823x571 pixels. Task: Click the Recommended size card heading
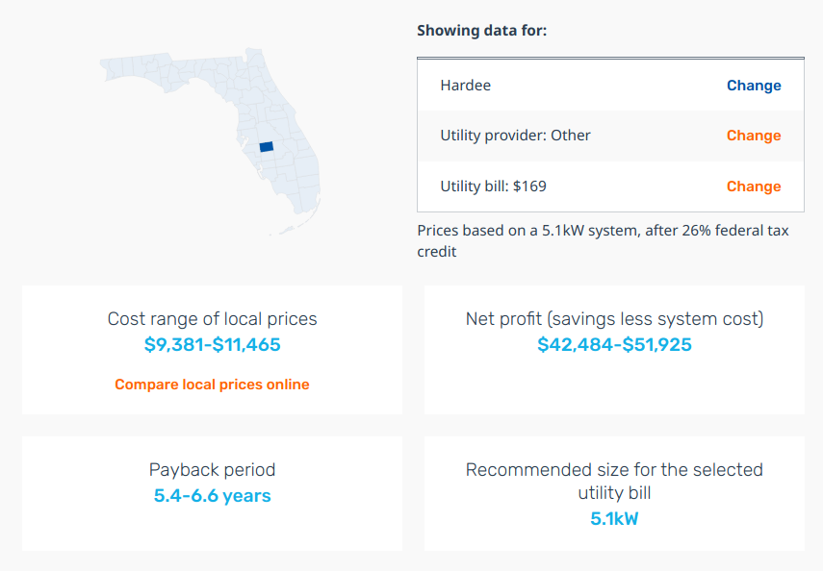614,481
